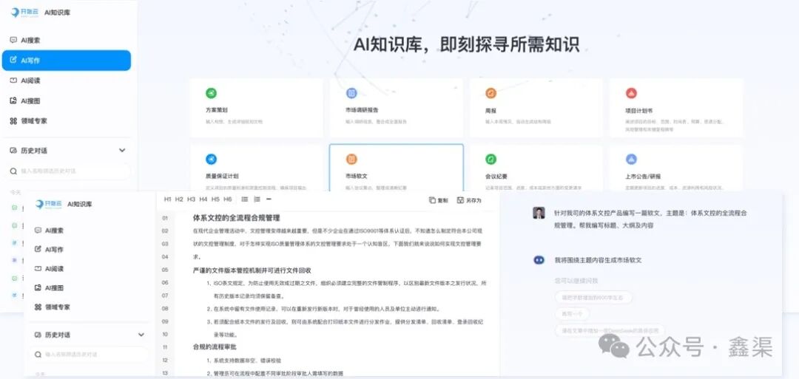Click the green 方案策划 card icon
799x379 pixels.
click(211, 93)
